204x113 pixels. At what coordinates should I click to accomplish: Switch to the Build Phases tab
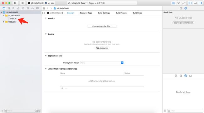121,13
